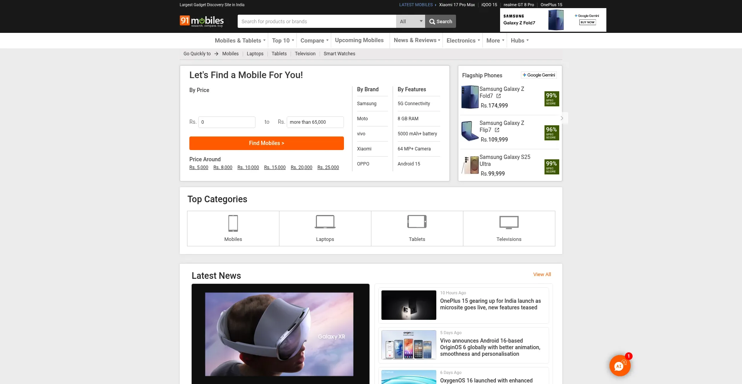This screenshot has width=742, height=384.
Task: Click the Find Mobiles button
Action: pos(267,143)
